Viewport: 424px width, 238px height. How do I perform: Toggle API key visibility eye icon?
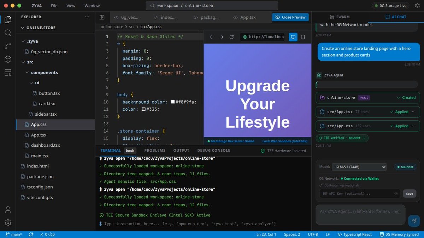[x=396, y=194]
